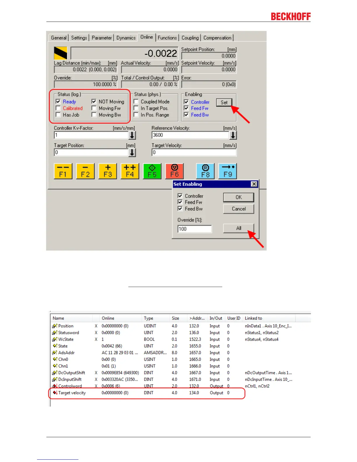Click the All button in Set Enabling
357x462 pixels.
point(239,228)
